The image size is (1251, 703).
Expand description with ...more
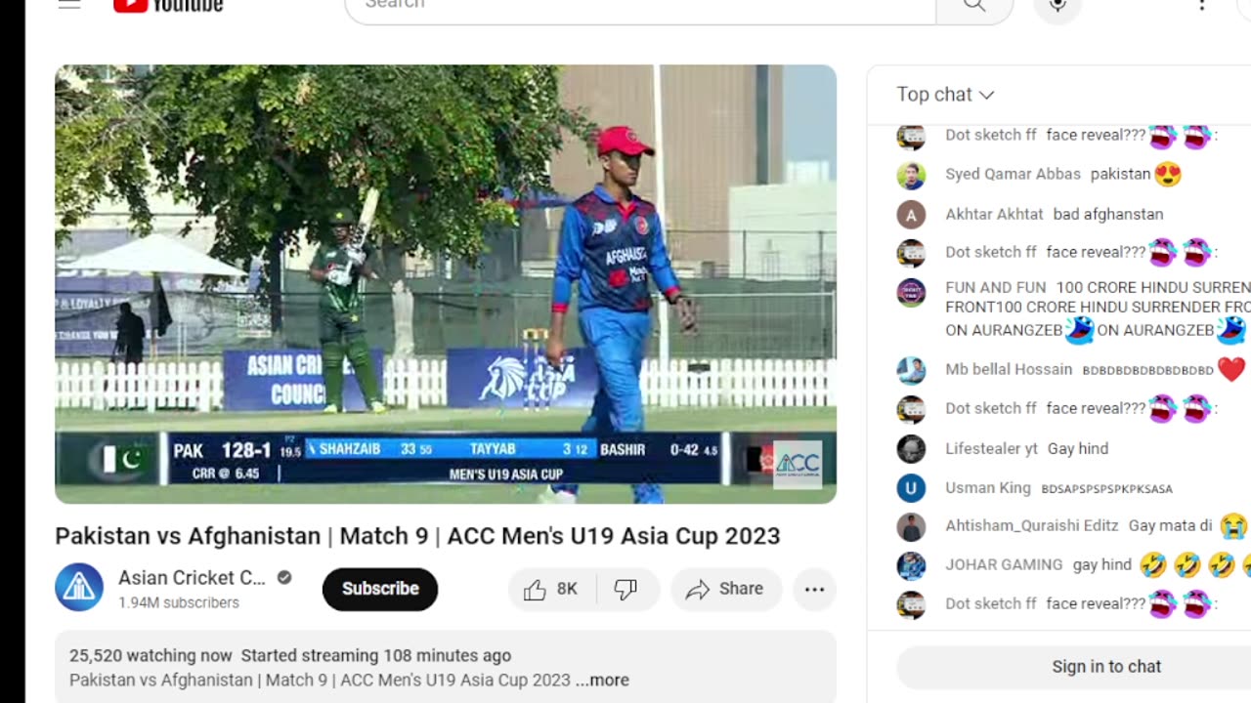point(602,681)
